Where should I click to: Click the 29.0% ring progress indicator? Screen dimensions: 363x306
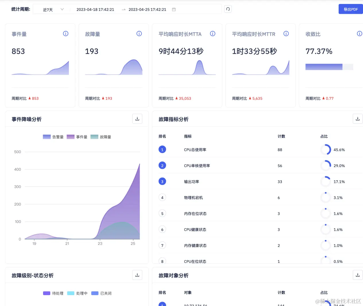(x=326, y=166)
